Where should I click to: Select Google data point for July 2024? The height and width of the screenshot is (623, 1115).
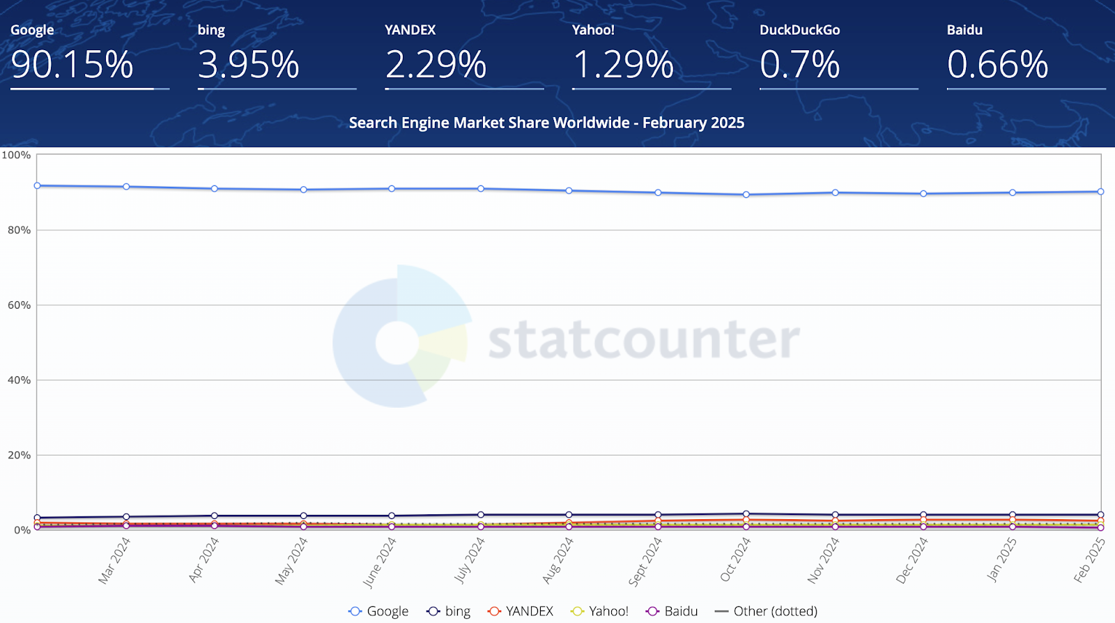[481, 189]
